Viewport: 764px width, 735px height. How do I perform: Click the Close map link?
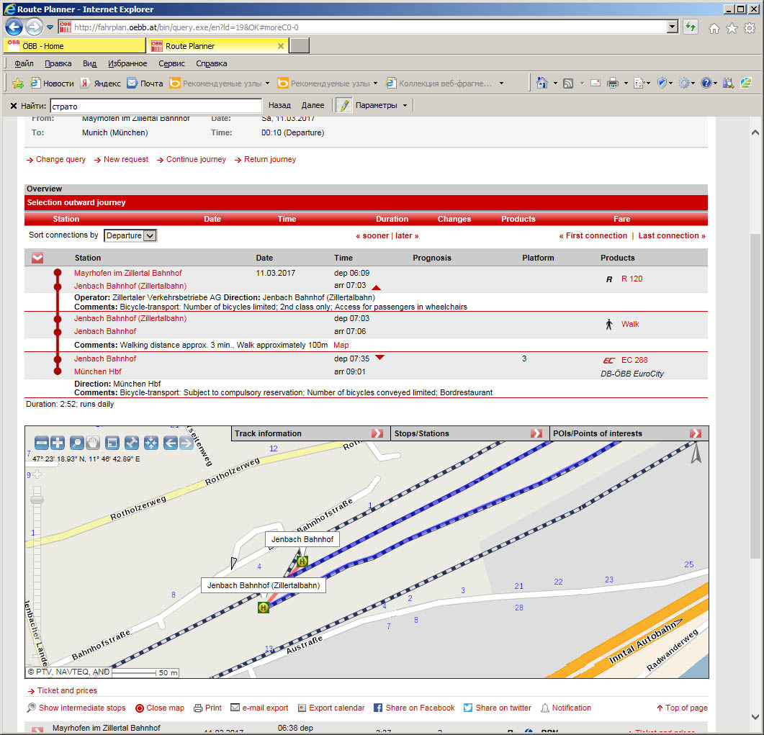(x=165, y=708)
